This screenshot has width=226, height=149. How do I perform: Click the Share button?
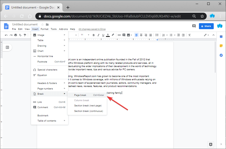click(206, 26)
